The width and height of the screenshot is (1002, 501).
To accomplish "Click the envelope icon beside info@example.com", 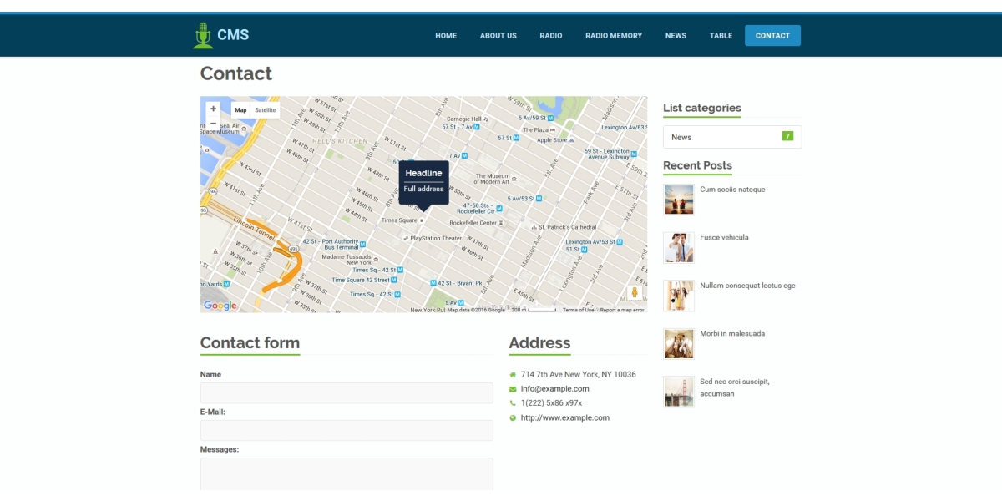I will 513,389.
